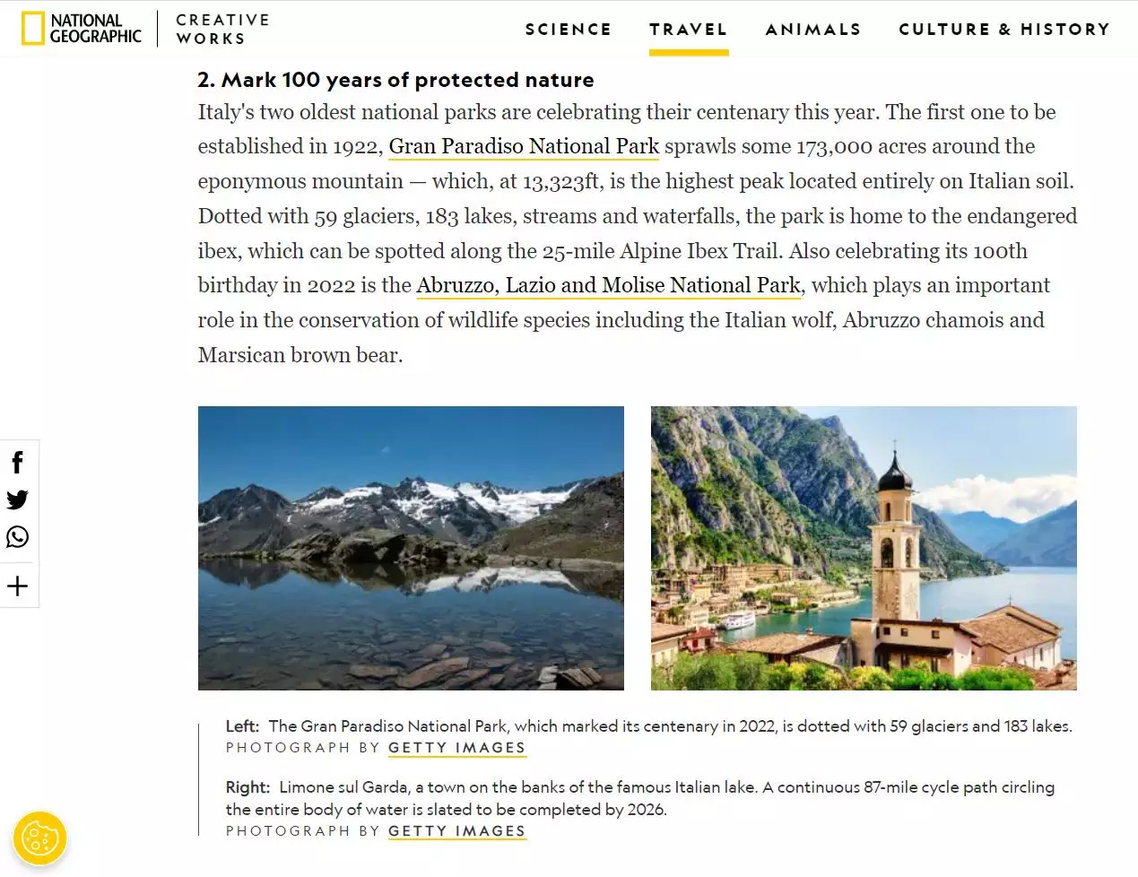Share article on Twitter
The image size is (1138, 877).
pyautogui.click(x=17, y=499)
